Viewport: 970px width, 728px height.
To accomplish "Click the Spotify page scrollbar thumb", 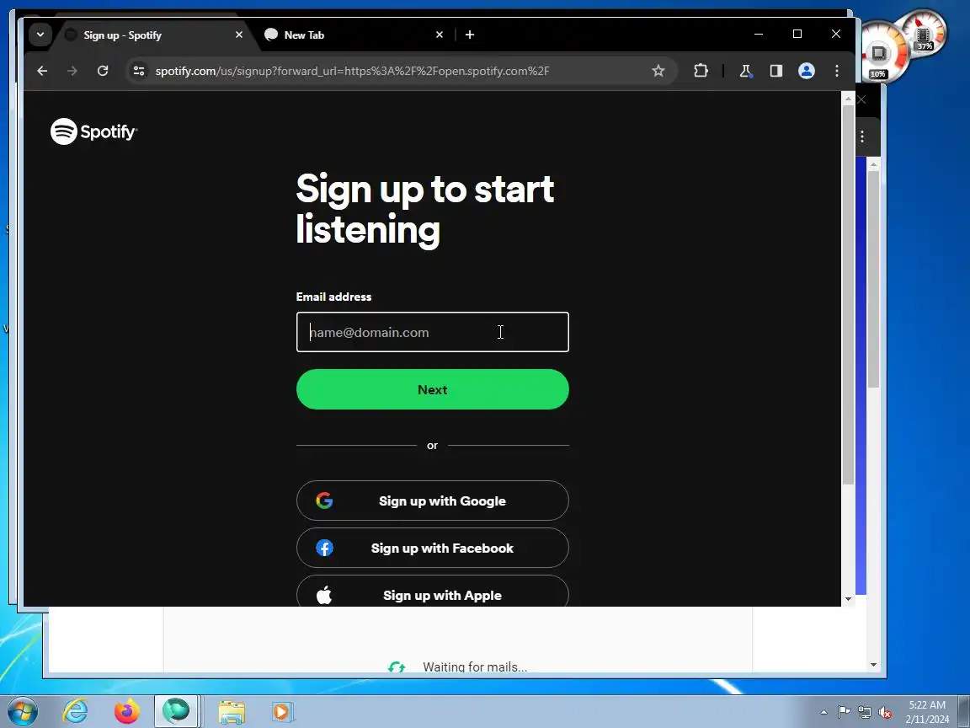I will pos(848,295).
